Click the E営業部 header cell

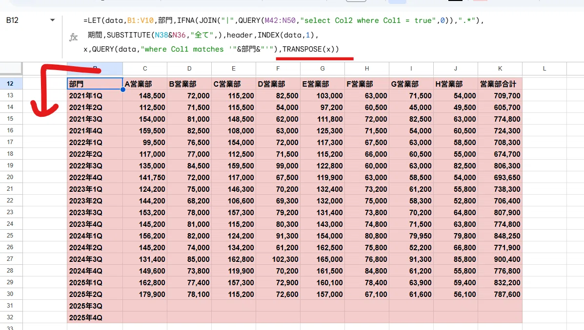(x=322, y=84)
